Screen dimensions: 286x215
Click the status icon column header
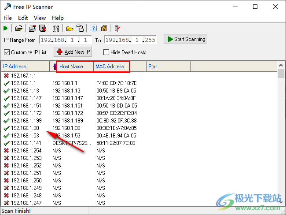(x=54, y=67)
